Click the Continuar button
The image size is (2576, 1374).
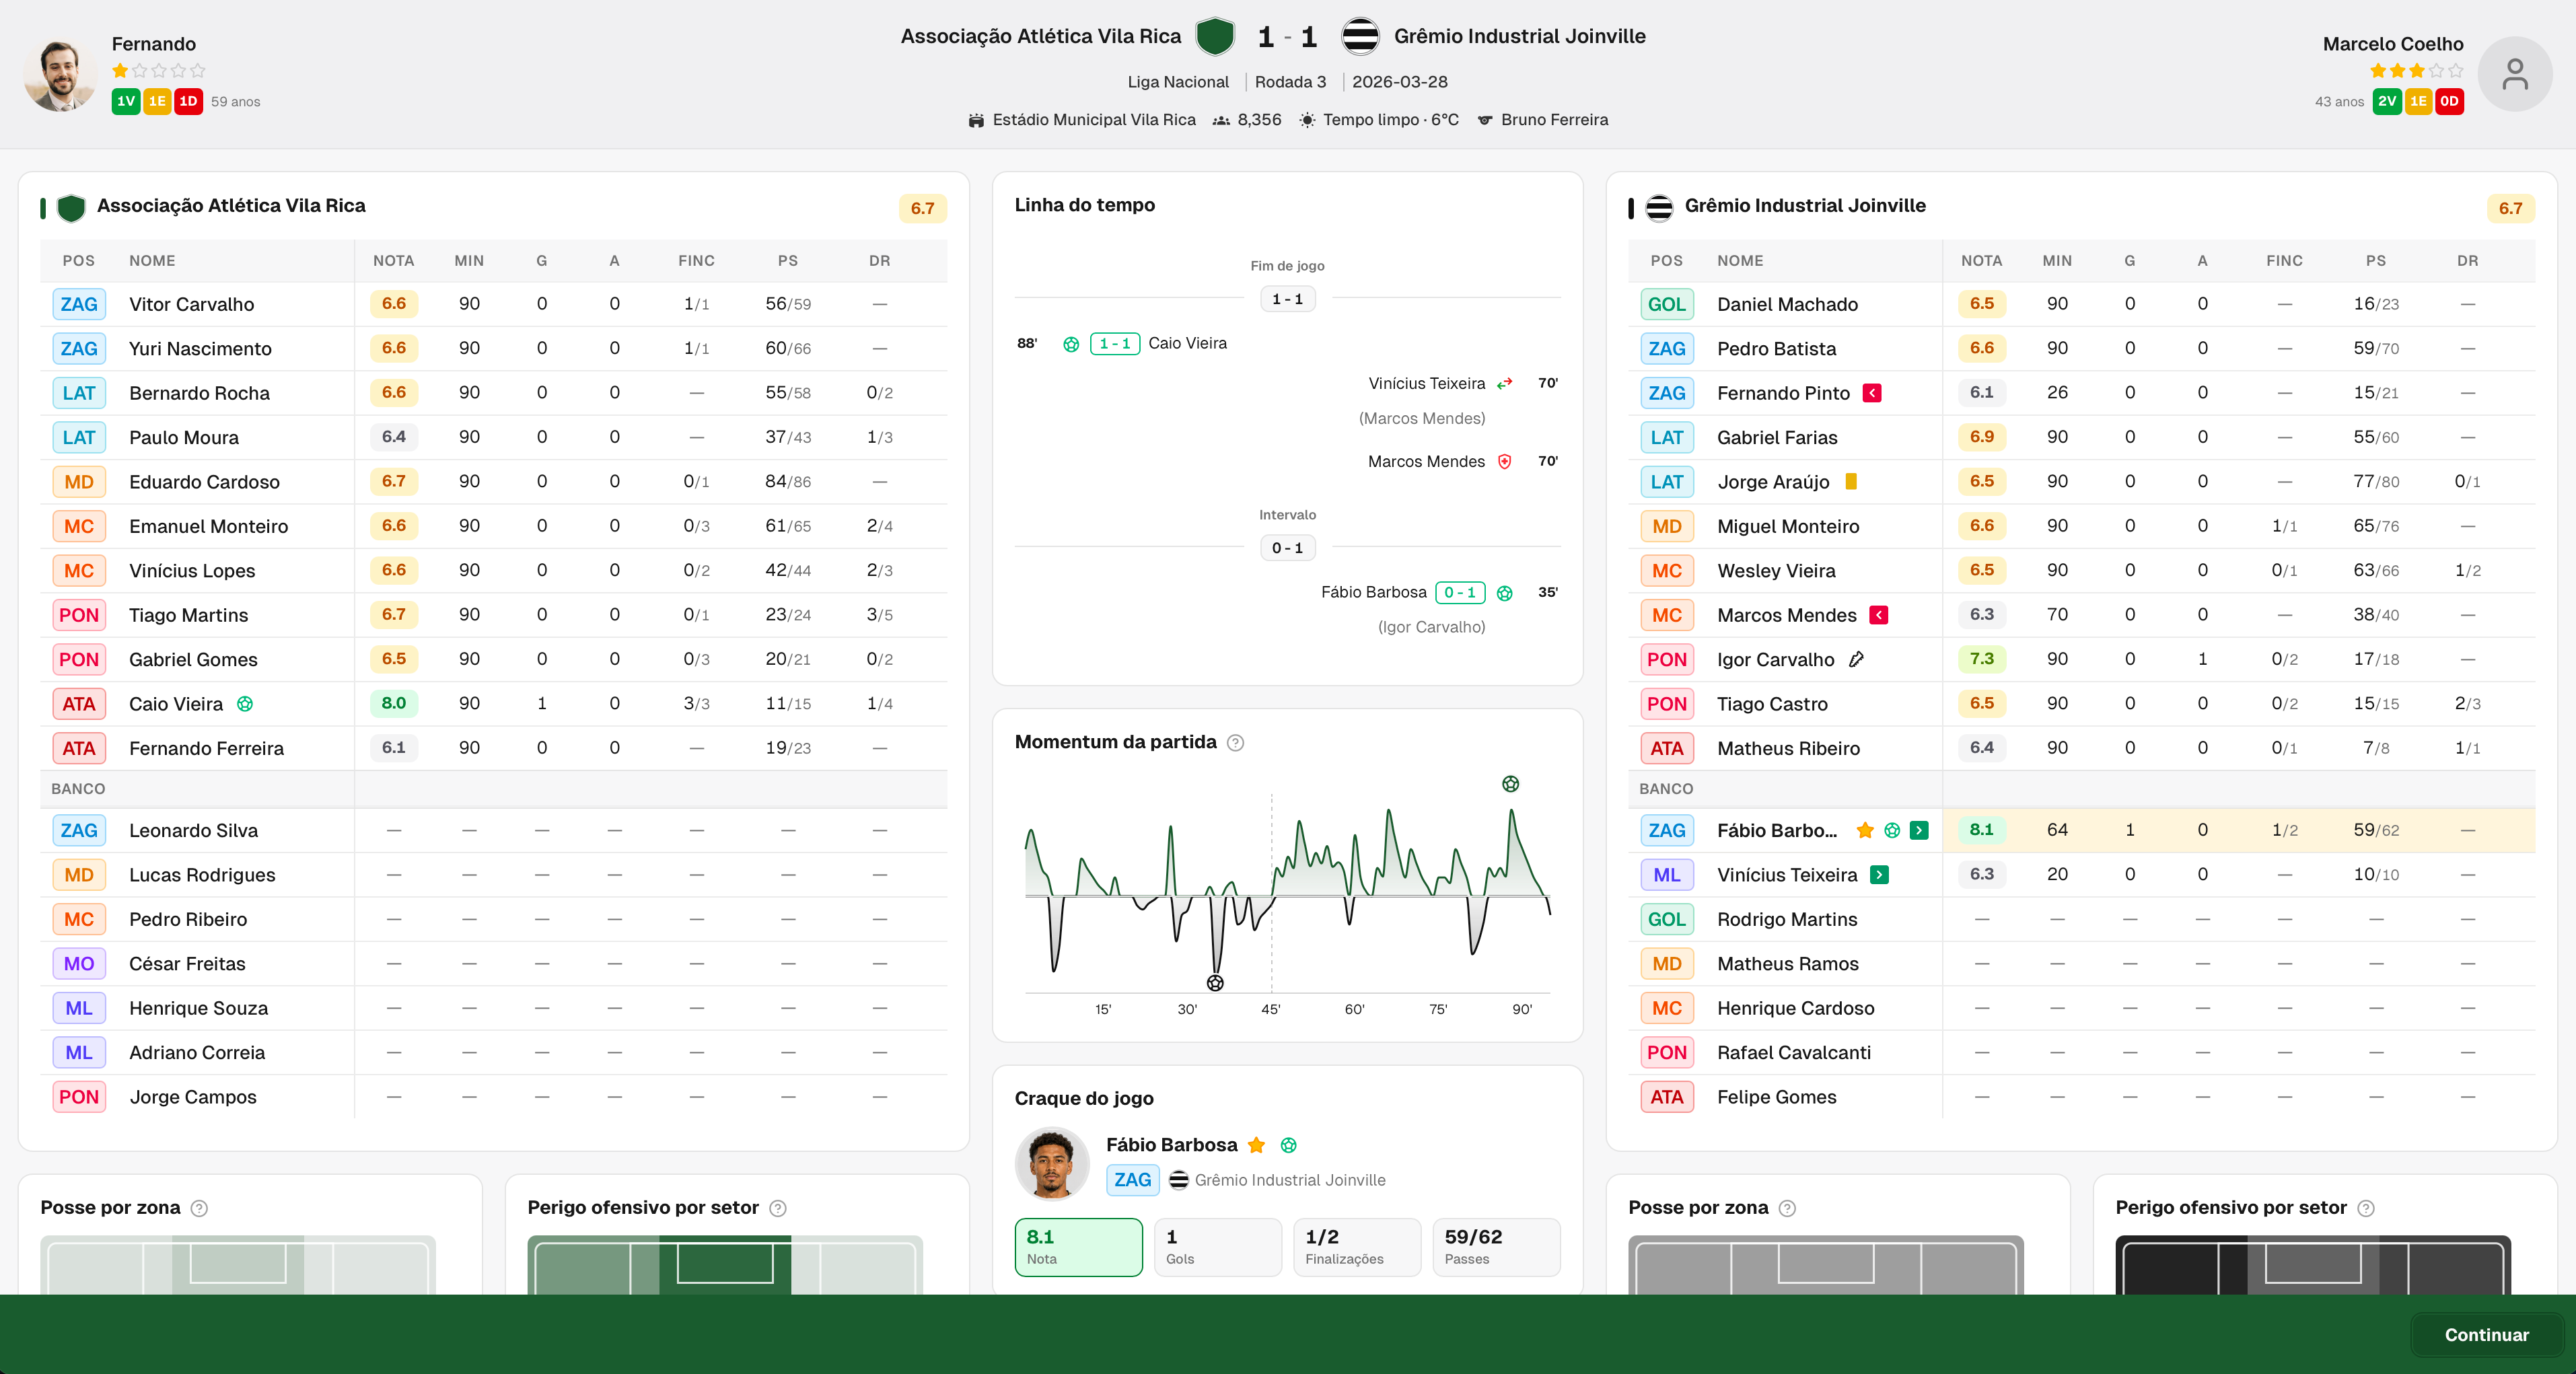[x=2486, y=1335]
